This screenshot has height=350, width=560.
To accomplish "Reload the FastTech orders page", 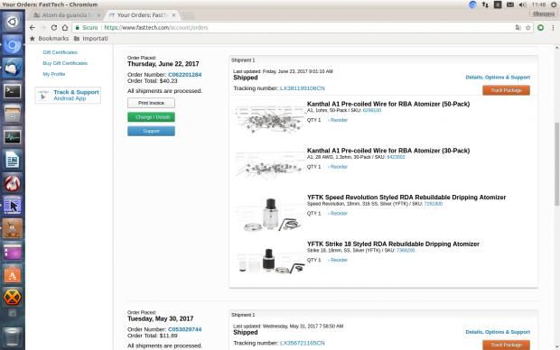I will [54, 27].
